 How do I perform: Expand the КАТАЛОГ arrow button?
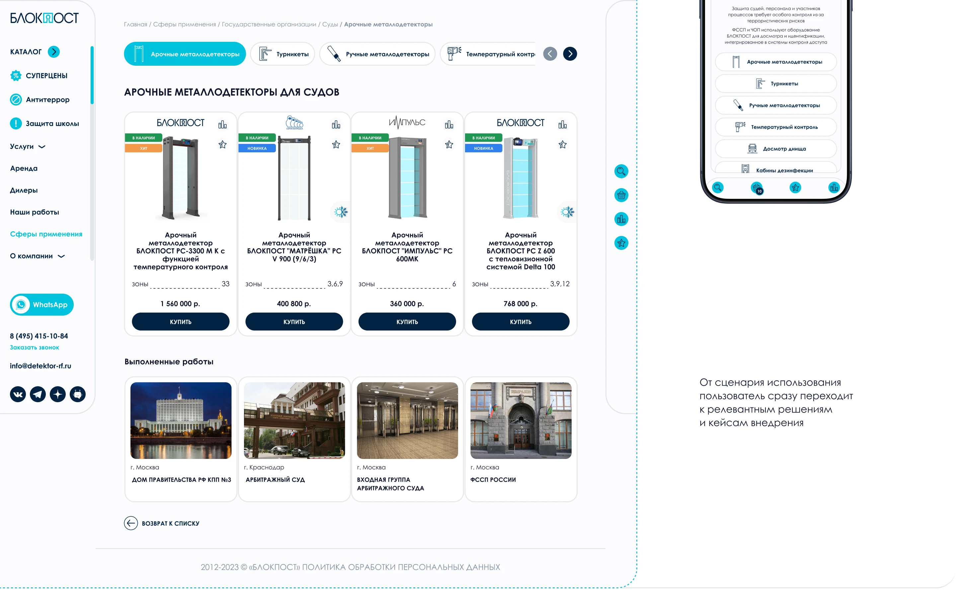click(53, 51)
